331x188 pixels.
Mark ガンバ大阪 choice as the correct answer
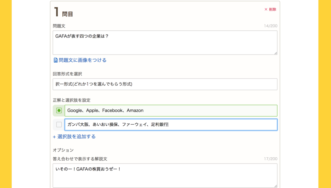click(59, 124)
